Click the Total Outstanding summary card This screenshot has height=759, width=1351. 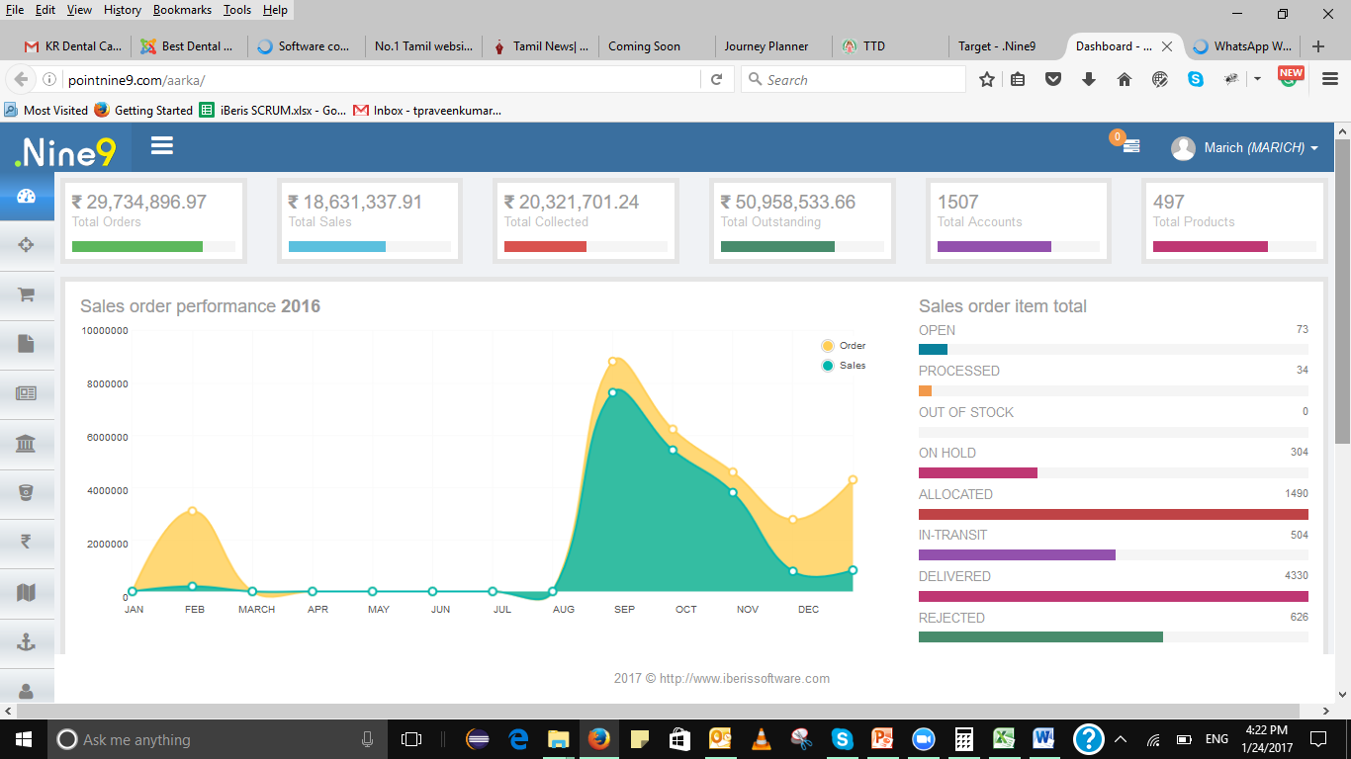tap(802, 221)
